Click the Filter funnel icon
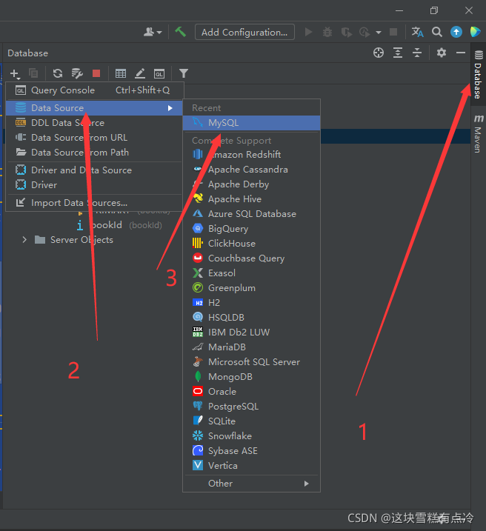 (x=183, y=73)
